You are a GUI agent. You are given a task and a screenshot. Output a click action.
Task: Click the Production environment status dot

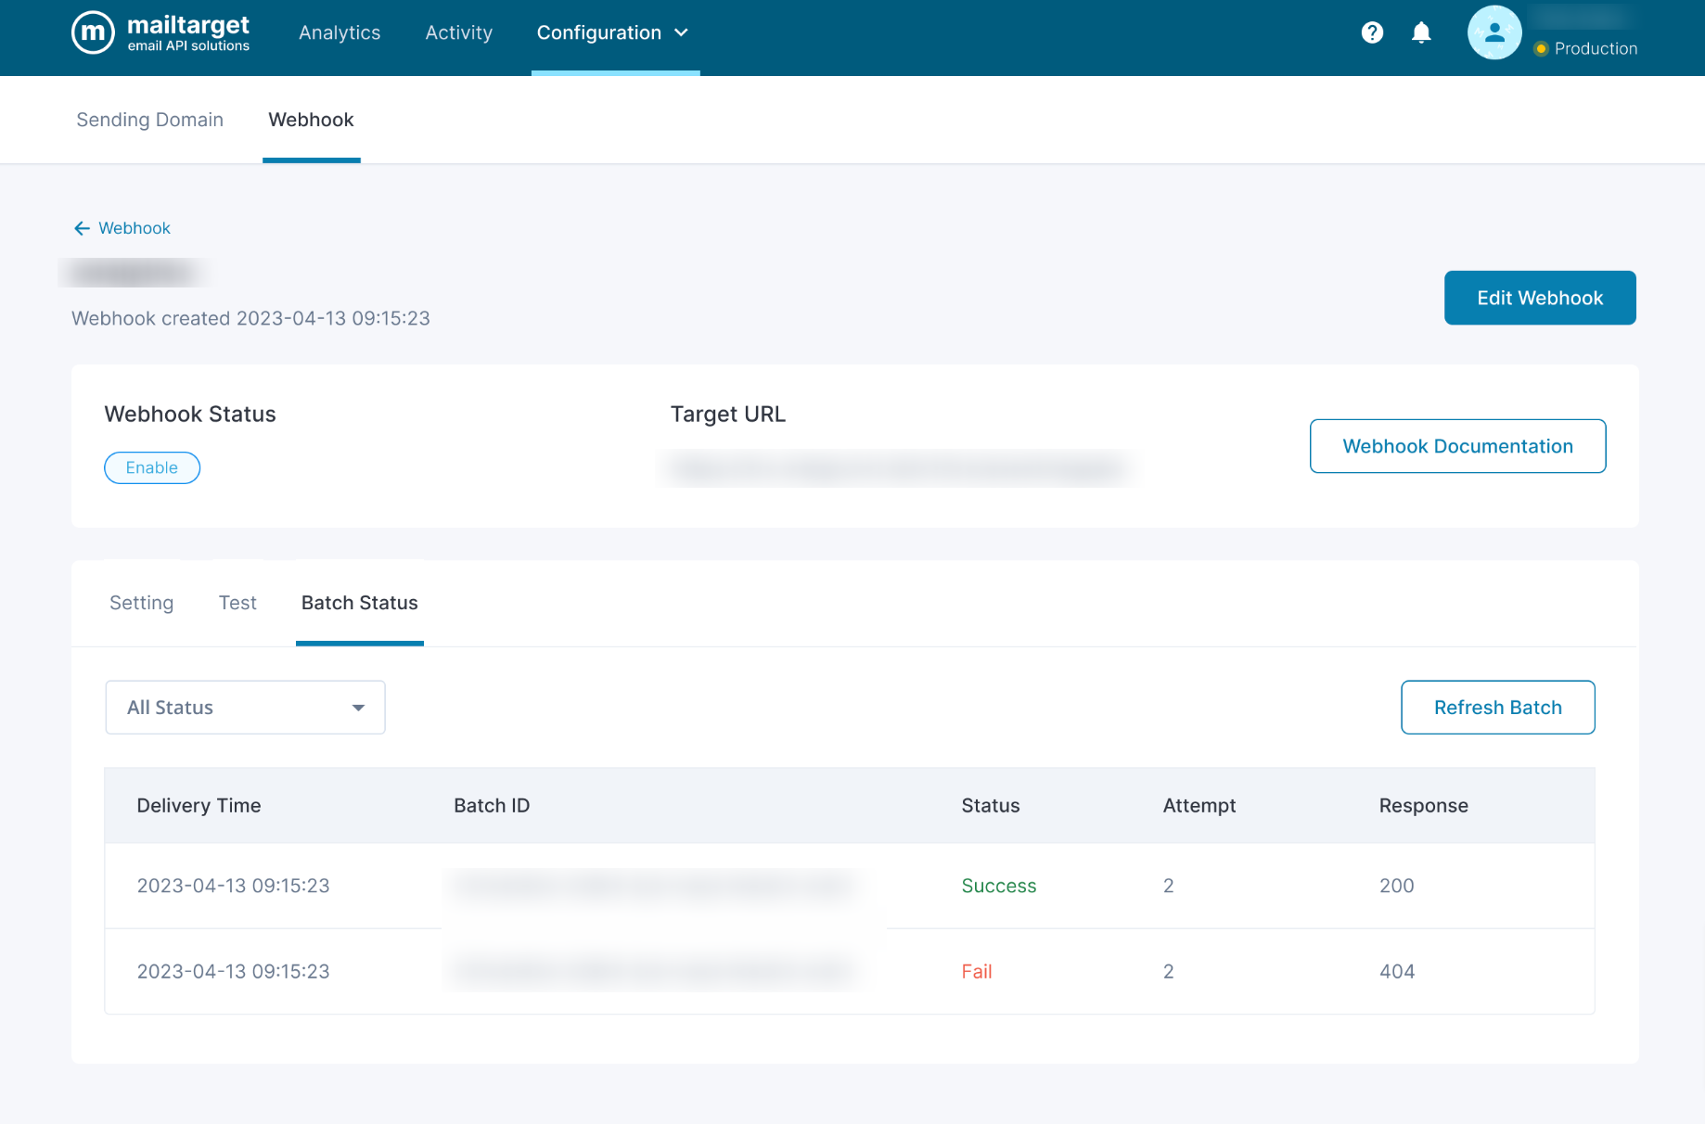1541,49
